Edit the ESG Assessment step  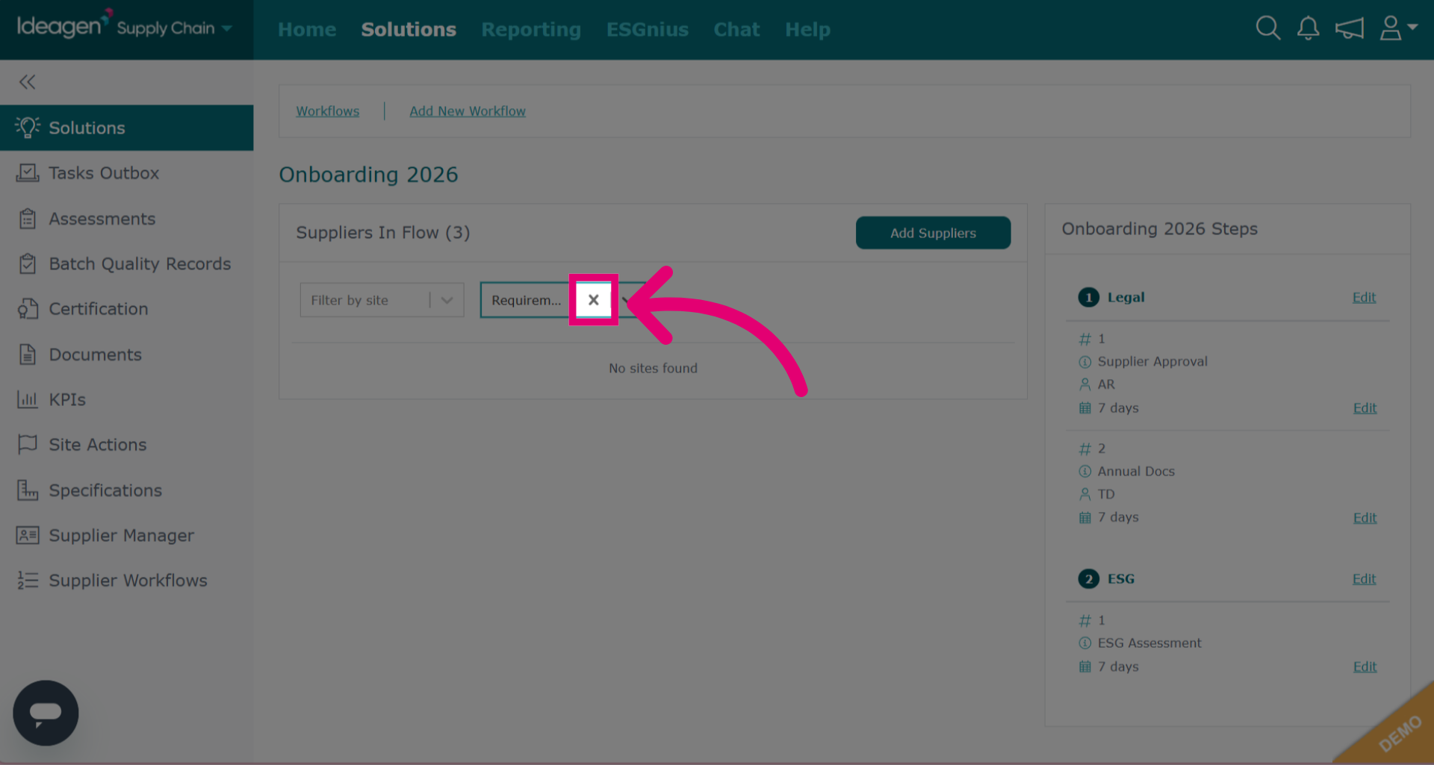click(1365, 667)
